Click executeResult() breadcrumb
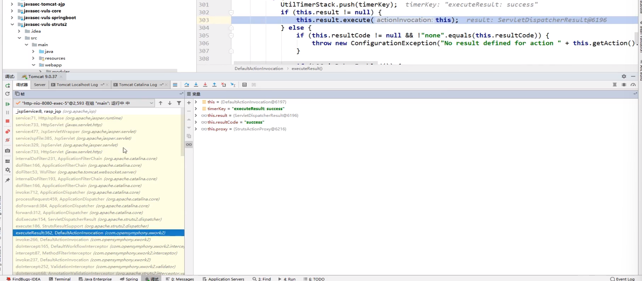Viewport: 642px width, 281px height. (307, 68)
